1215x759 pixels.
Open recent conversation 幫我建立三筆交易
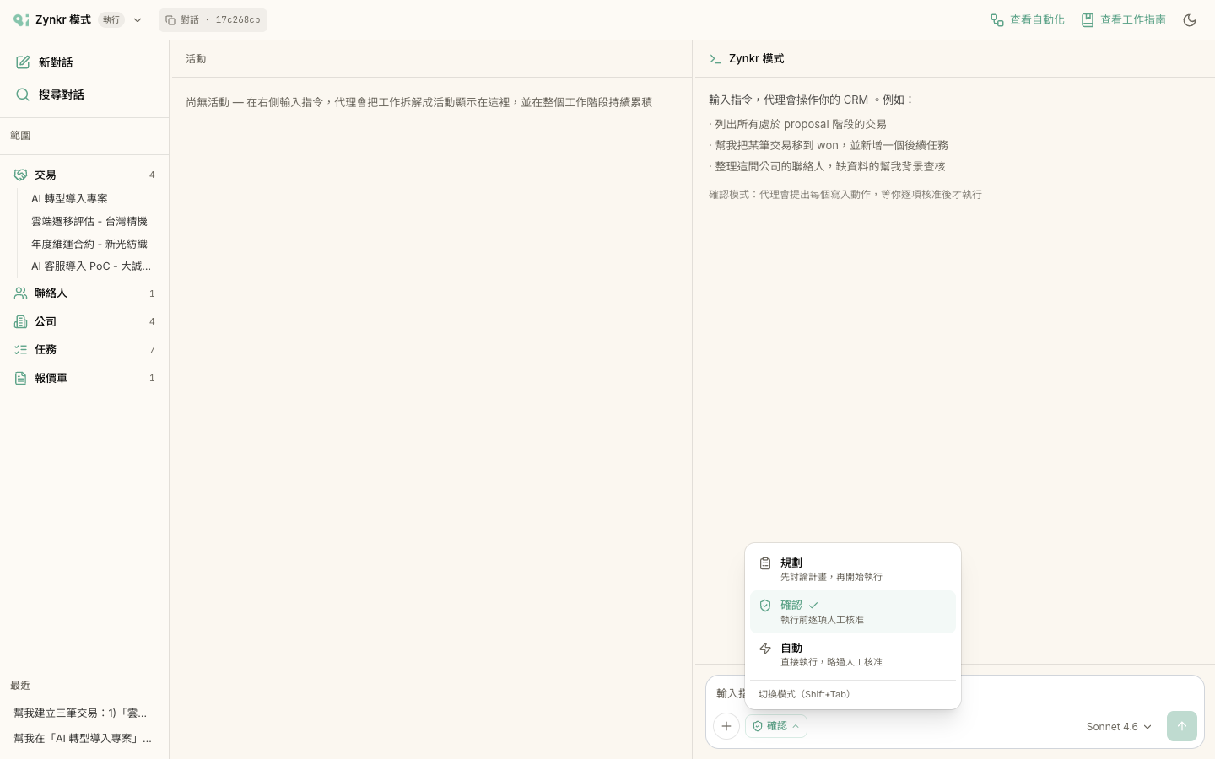81,713
